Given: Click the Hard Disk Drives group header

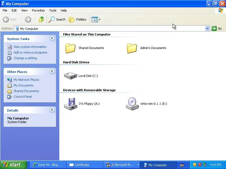Looking at the screenshot, I should coord(76,62).
